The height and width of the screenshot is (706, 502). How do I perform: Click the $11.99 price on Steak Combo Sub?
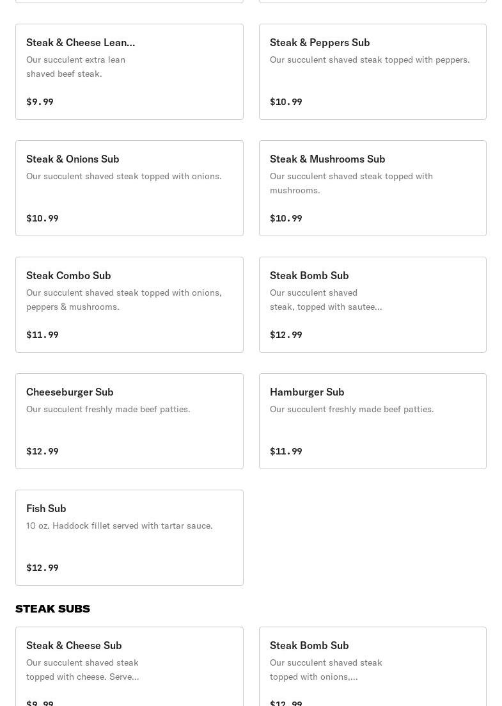click(x=42, y=335)
